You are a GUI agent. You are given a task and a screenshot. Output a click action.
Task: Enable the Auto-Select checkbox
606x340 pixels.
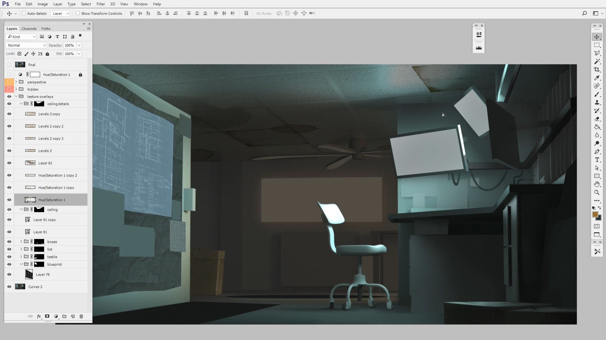pos(24,13)
